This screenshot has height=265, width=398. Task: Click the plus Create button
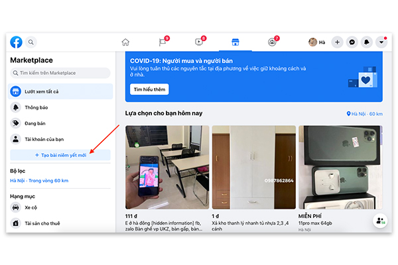point(338,42)
